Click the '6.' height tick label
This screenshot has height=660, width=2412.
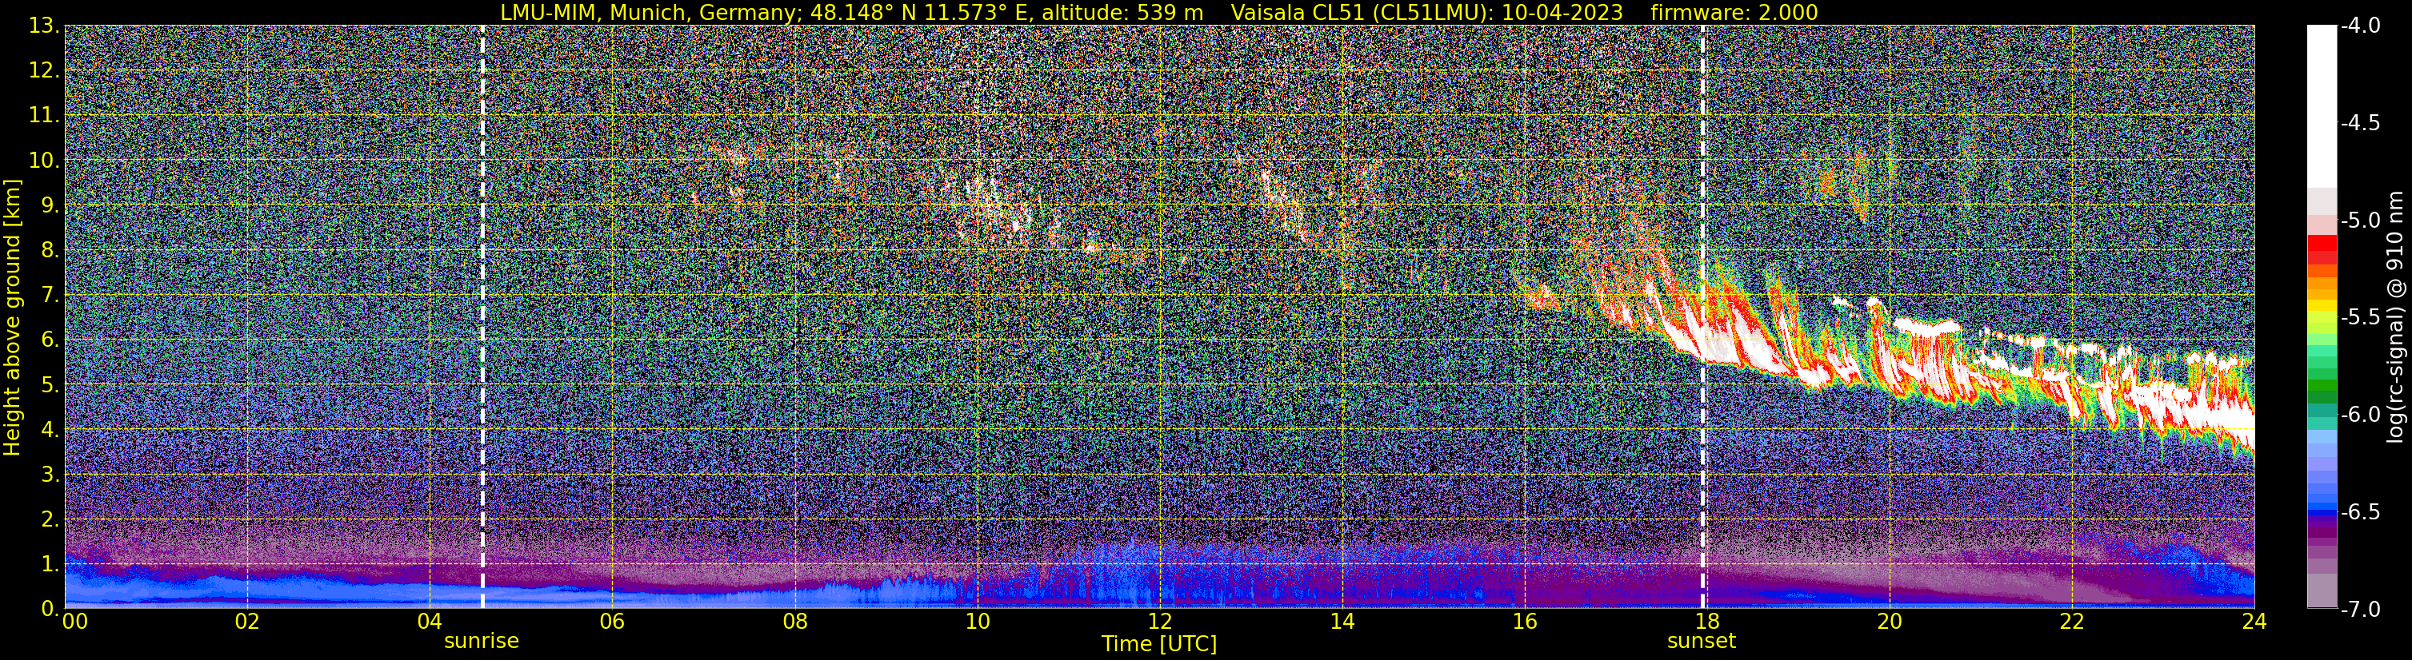coord(50,340)
